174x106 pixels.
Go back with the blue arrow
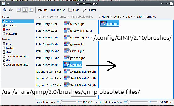(5, 10)
